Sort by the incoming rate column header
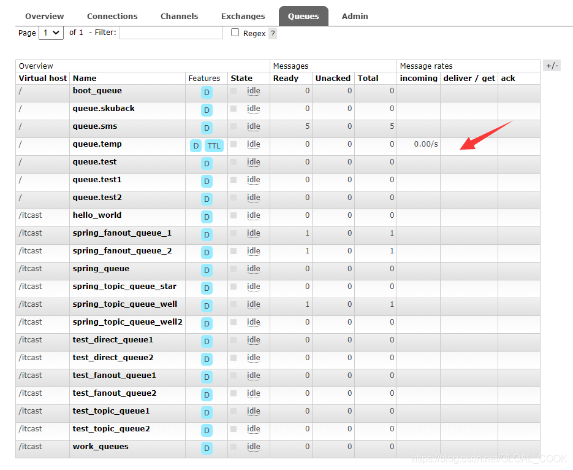Image resolution: width=573 pixels, height=470 pixels. (419, 79)
